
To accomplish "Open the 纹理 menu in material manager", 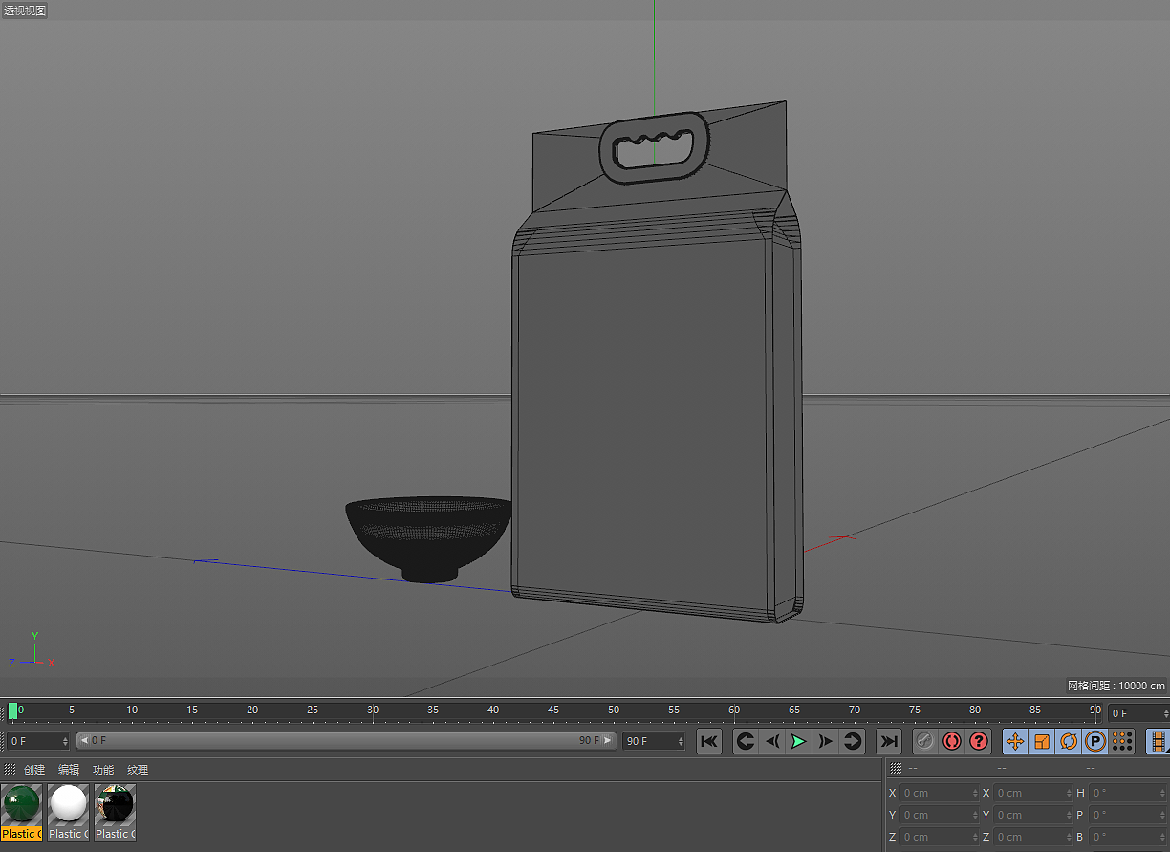I will coord(138,770).
